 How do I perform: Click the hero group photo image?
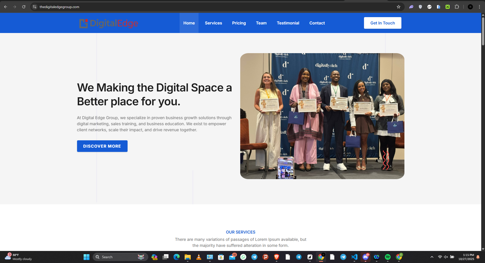pyautogui.click(x=322, y=116)
